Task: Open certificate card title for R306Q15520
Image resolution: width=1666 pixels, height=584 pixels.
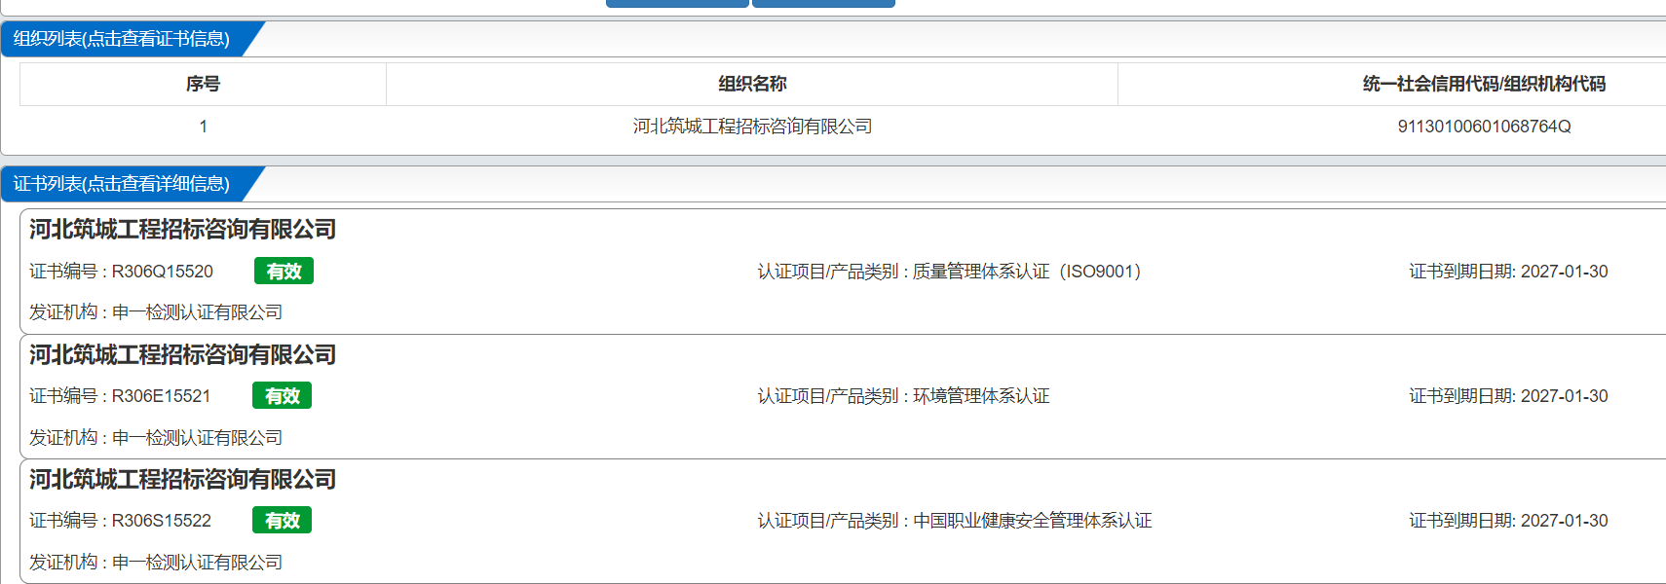Action: 182,230
